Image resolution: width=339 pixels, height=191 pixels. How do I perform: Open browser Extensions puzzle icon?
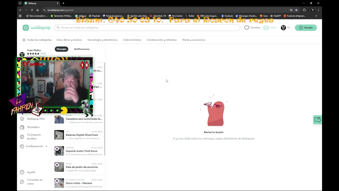pos(304,10)
